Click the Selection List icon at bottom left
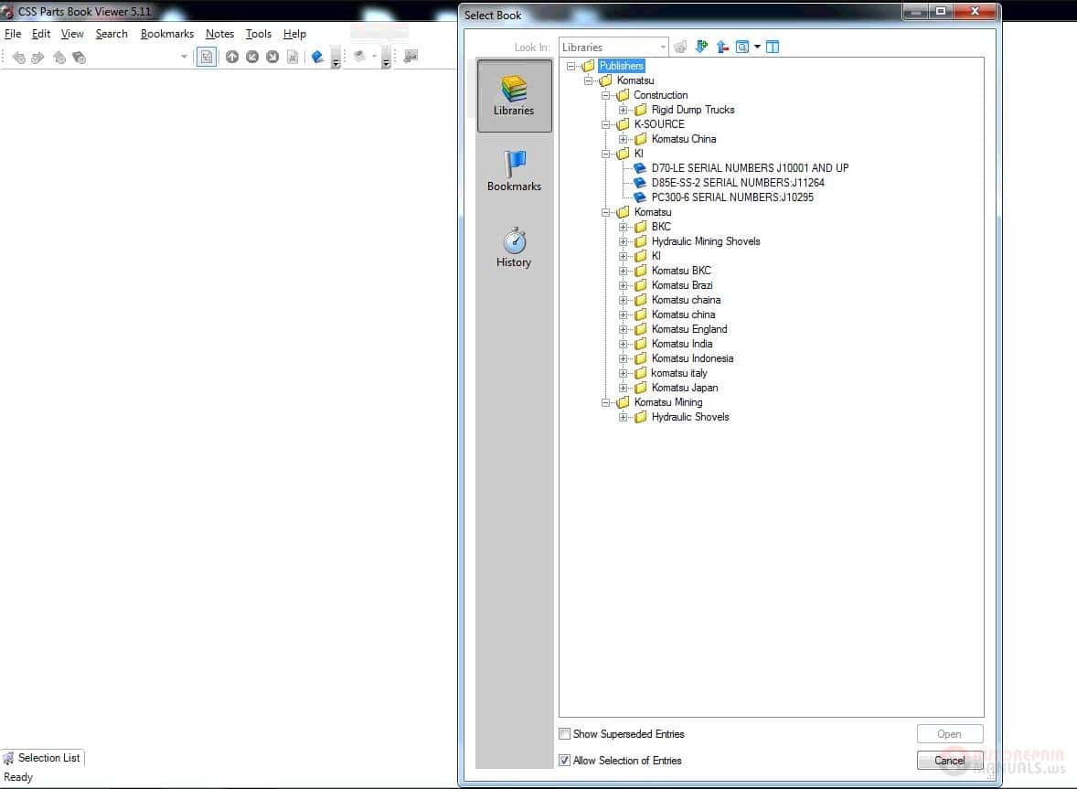This screenshot has width=1077, height=789. (x=8, y=758)
